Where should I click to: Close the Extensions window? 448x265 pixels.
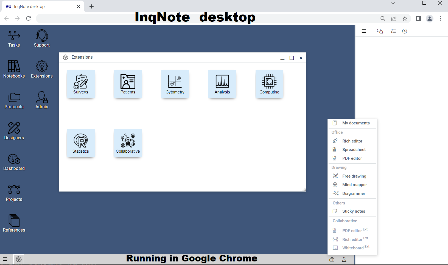coord(301,58)
